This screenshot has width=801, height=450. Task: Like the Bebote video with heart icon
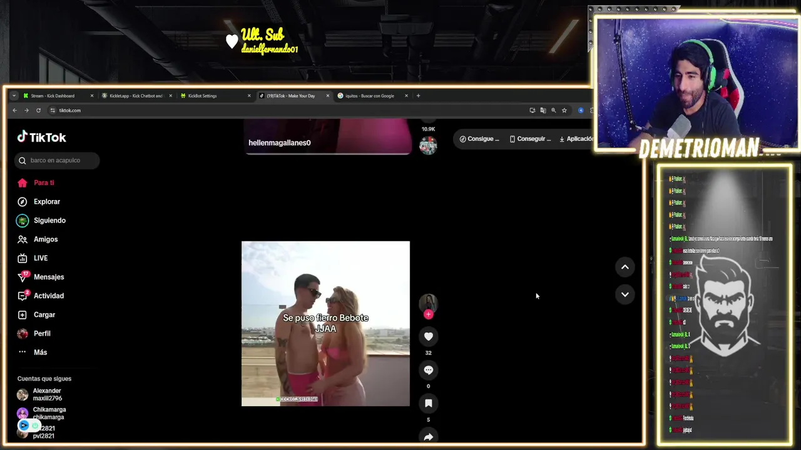[428, 336]
